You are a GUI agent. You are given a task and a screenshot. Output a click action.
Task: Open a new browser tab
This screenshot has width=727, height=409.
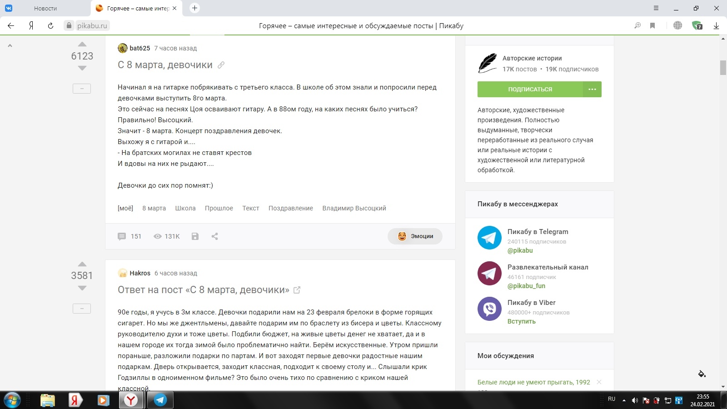194,8
